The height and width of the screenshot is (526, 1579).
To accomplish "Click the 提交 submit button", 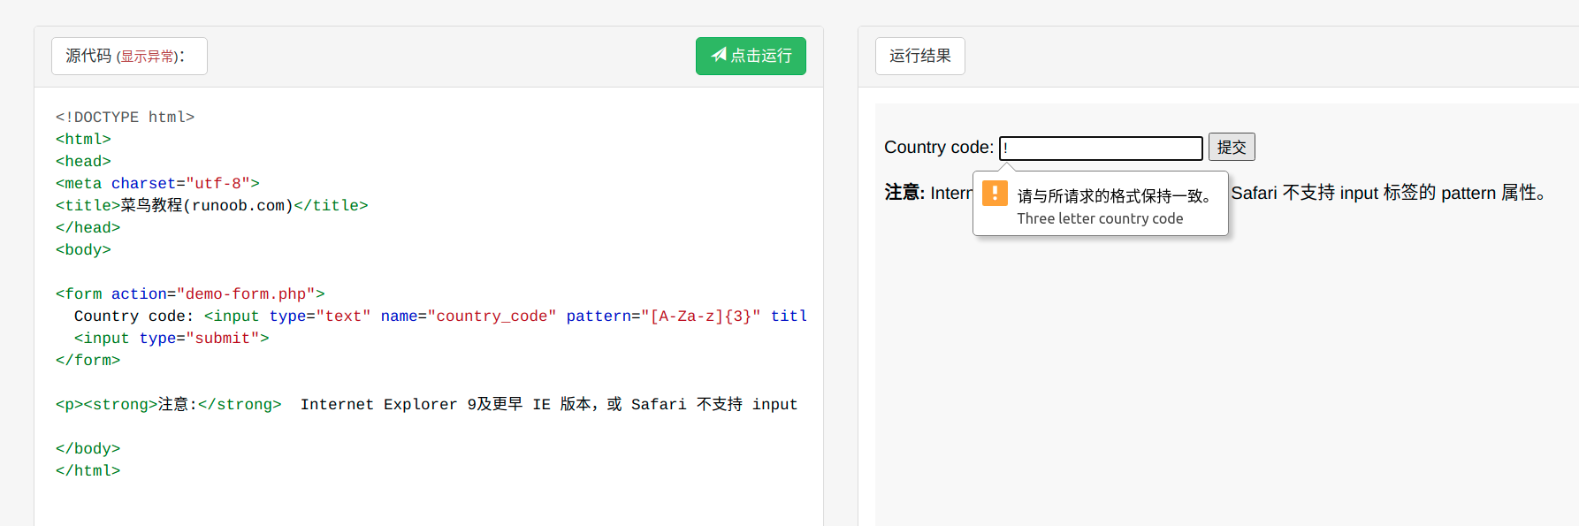I will pos(1232,147).
